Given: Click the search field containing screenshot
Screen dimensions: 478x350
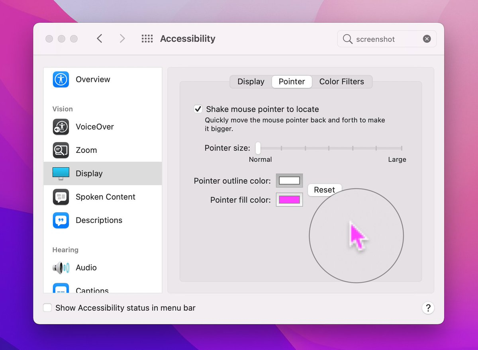Looking at the screenshot, I should (382, 39).
